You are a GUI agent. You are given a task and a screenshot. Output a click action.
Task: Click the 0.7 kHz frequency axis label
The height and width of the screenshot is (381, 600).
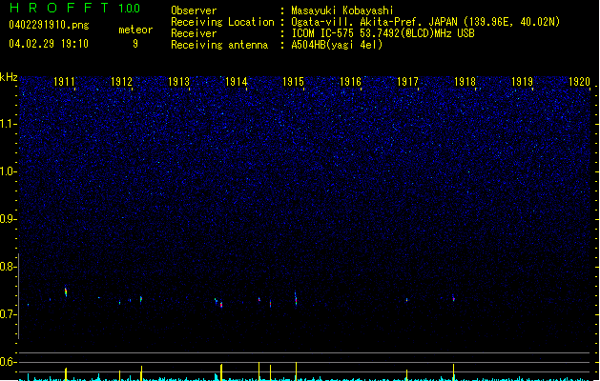pos(8,314)
